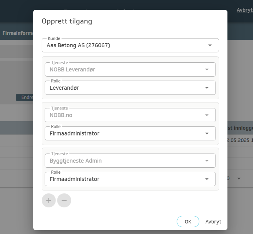
Task: Open the Rolle dropdown under Byggtjeneste Admin
Action: (x=207, y=179)
